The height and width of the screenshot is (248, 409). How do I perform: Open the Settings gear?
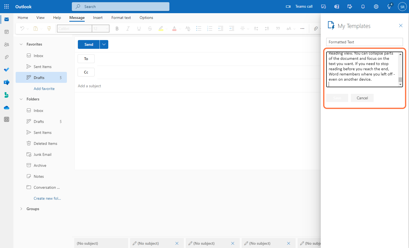pos(376,7)
